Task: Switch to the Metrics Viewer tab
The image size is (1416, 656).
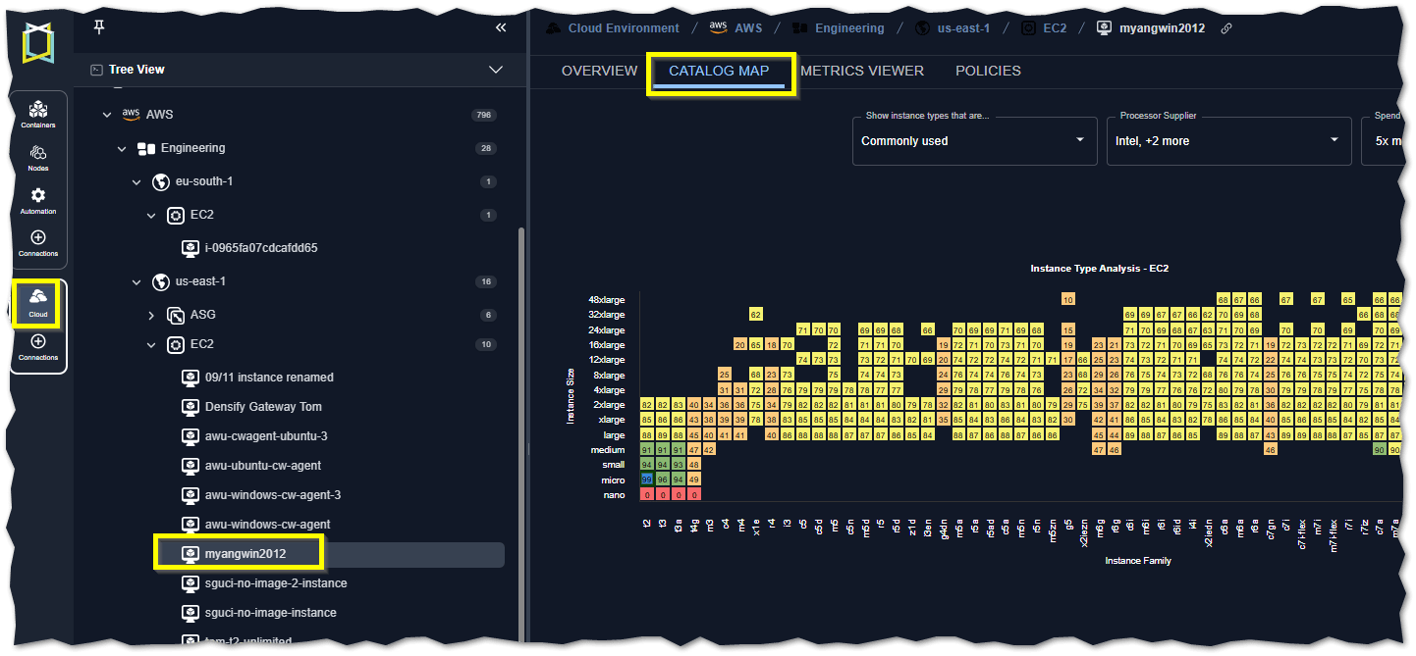Action: point(862,71)
